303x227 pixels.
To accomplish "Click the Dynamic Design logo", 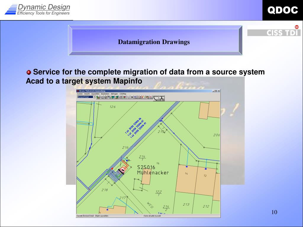I will [x=38, y=9].
